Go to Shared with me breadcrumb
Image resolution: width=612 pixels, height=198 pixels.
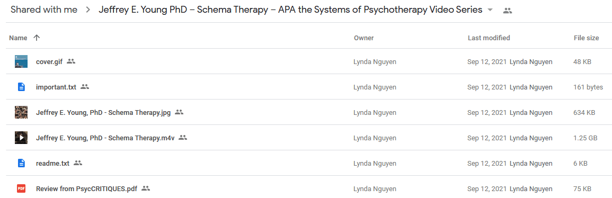44,10
